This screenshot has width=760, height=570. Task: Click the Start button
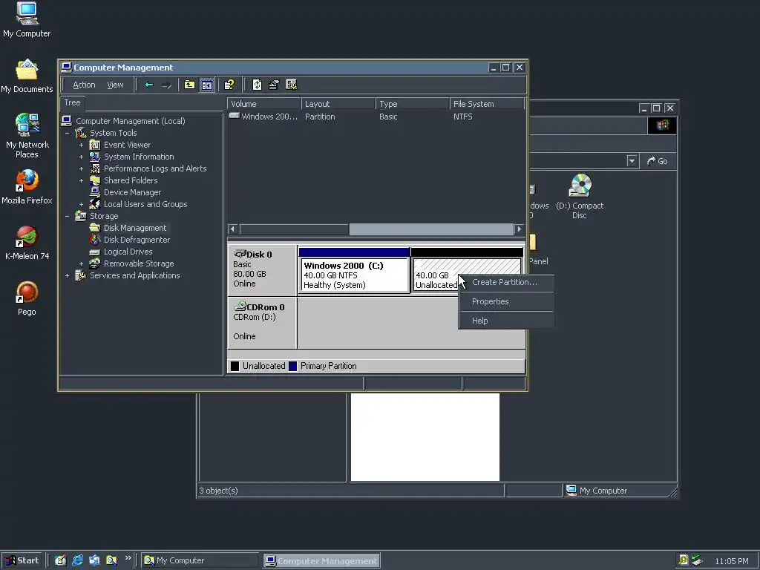pos(22,561)
